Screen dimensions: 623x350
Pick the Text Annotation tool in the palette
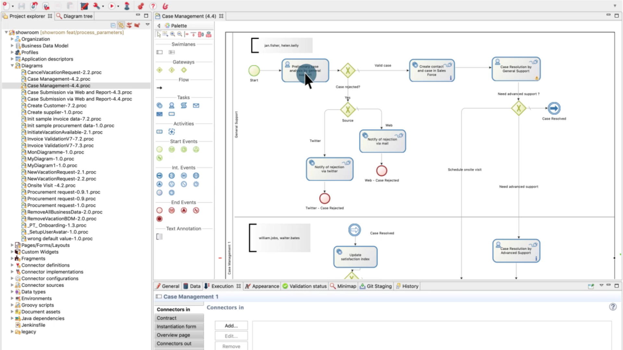coord(159,237)
